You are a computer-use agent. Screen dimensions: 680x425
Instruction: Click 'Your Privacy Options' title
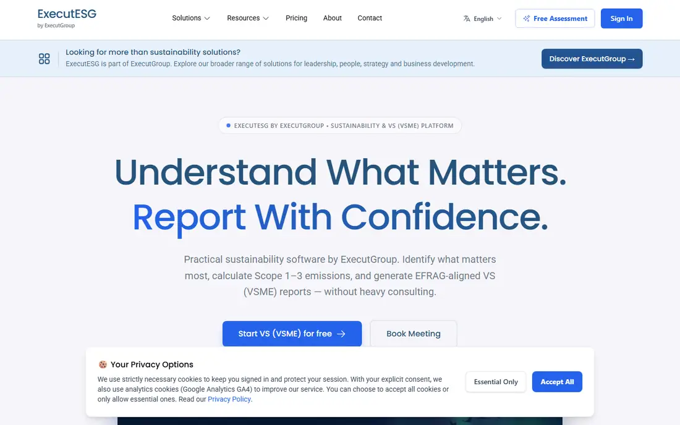tap(152, 365)
